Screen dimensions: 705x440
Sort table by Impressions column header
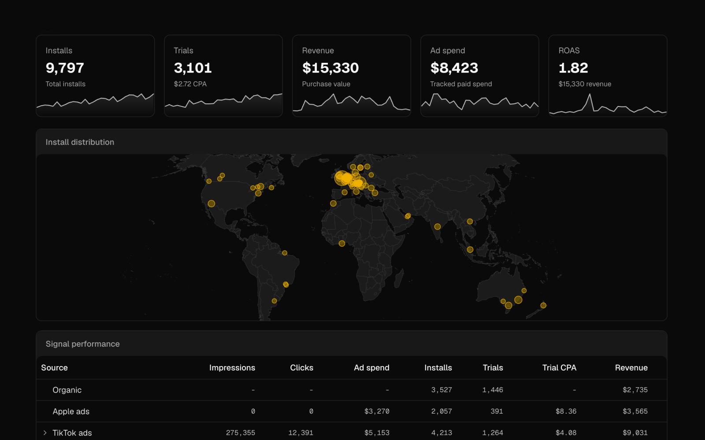(232, 368)
